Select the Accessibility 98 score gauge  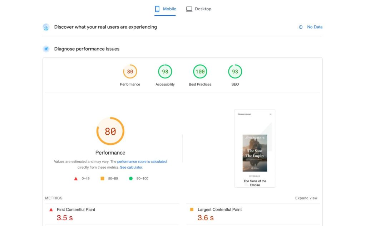click(165, 72)
